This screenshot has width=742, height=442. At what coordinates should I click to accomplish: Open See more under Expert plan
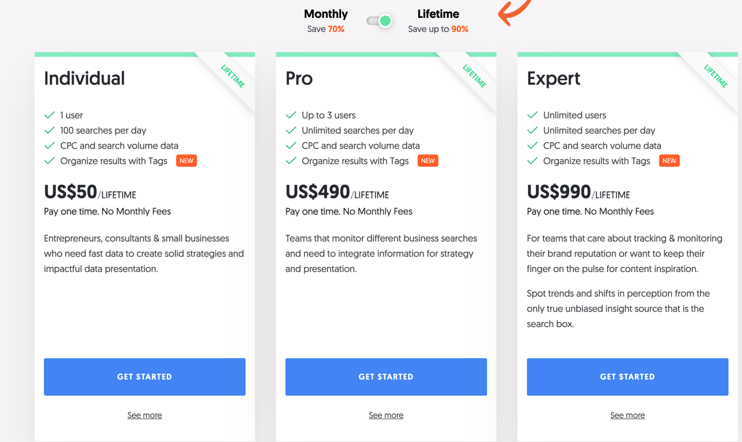point(628,415)
